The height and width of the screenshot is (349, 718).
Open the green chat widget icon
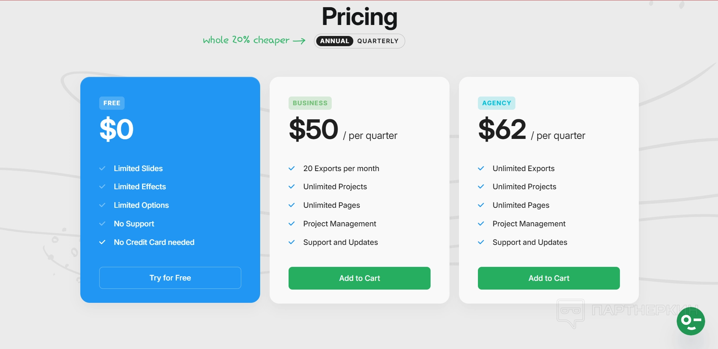[x=690, y=321]
